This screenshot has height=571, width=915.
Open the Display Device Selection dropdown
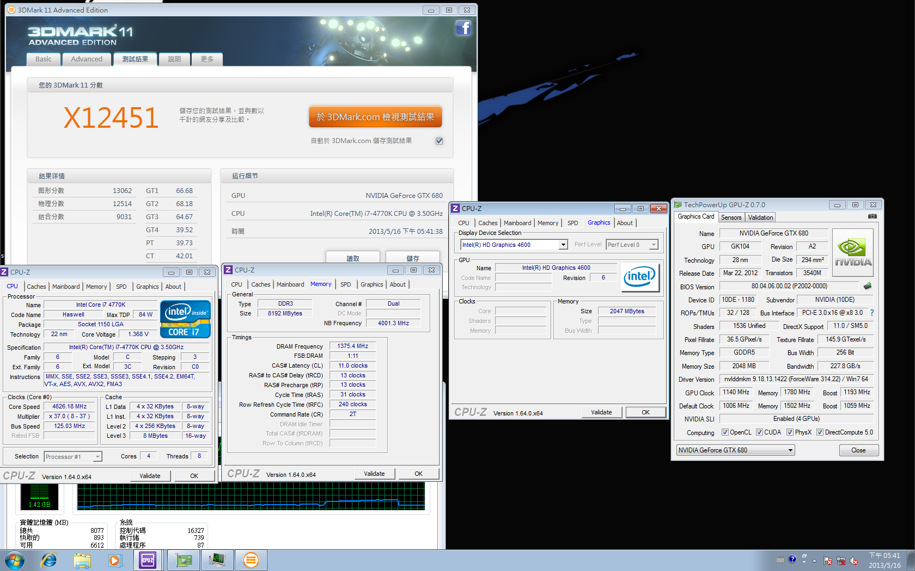click(x=514, y=245)
